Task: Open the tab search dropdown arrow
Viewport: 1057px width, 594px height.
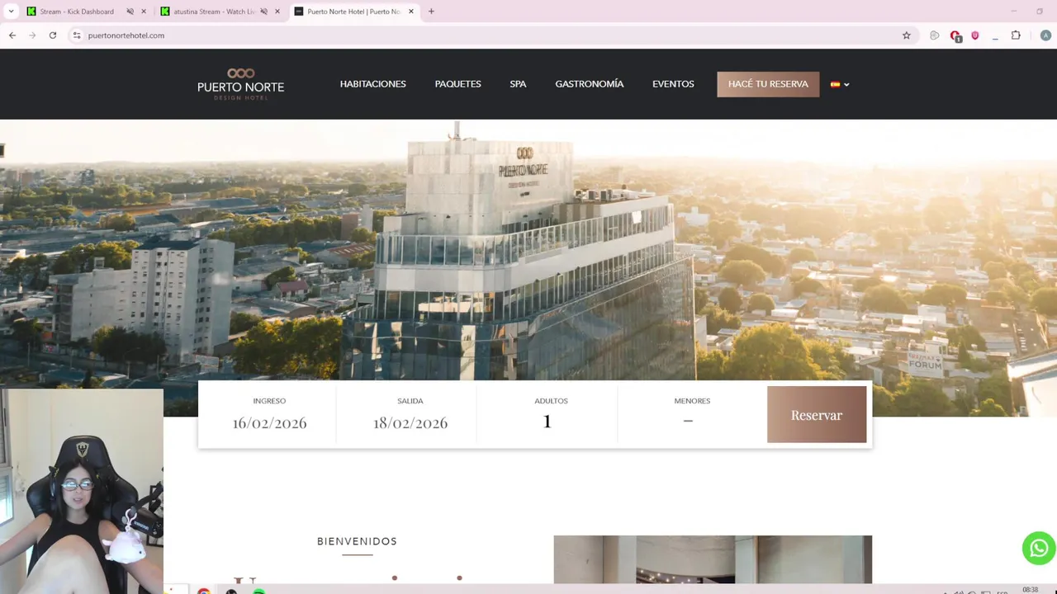Action: [x=11, y=12]
